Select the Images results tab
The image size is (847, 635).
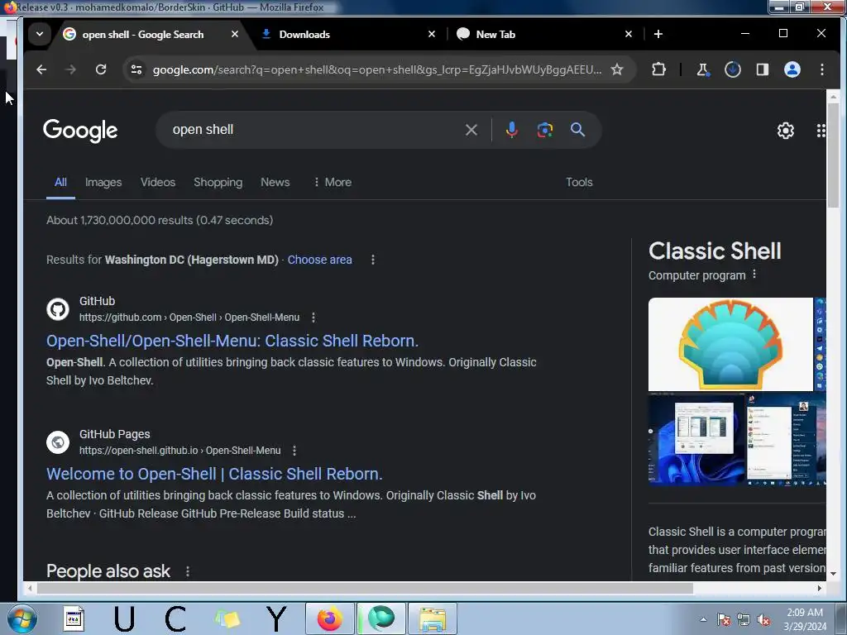pyautogui.click(x=103, y=183)
